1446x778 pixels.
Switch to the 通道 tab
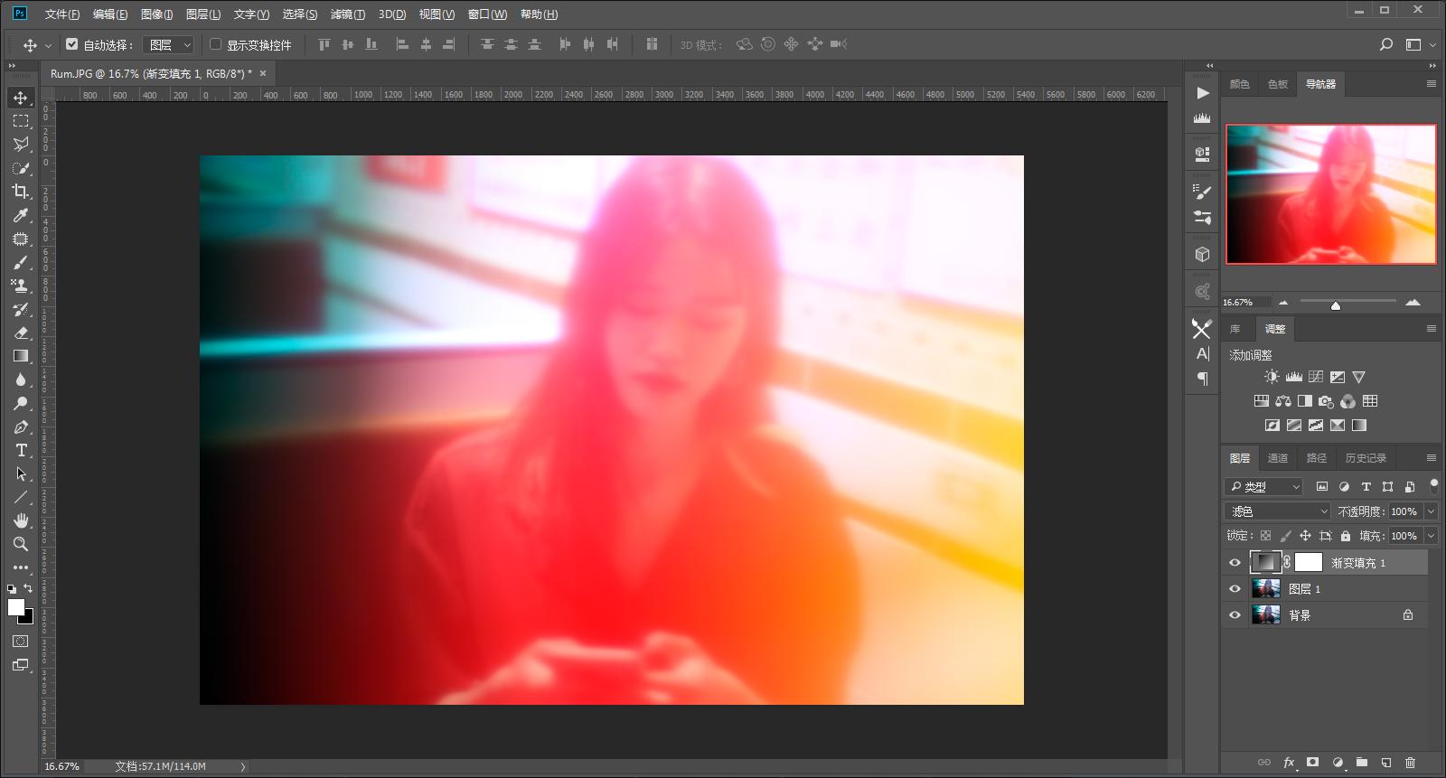point(1278,458)
